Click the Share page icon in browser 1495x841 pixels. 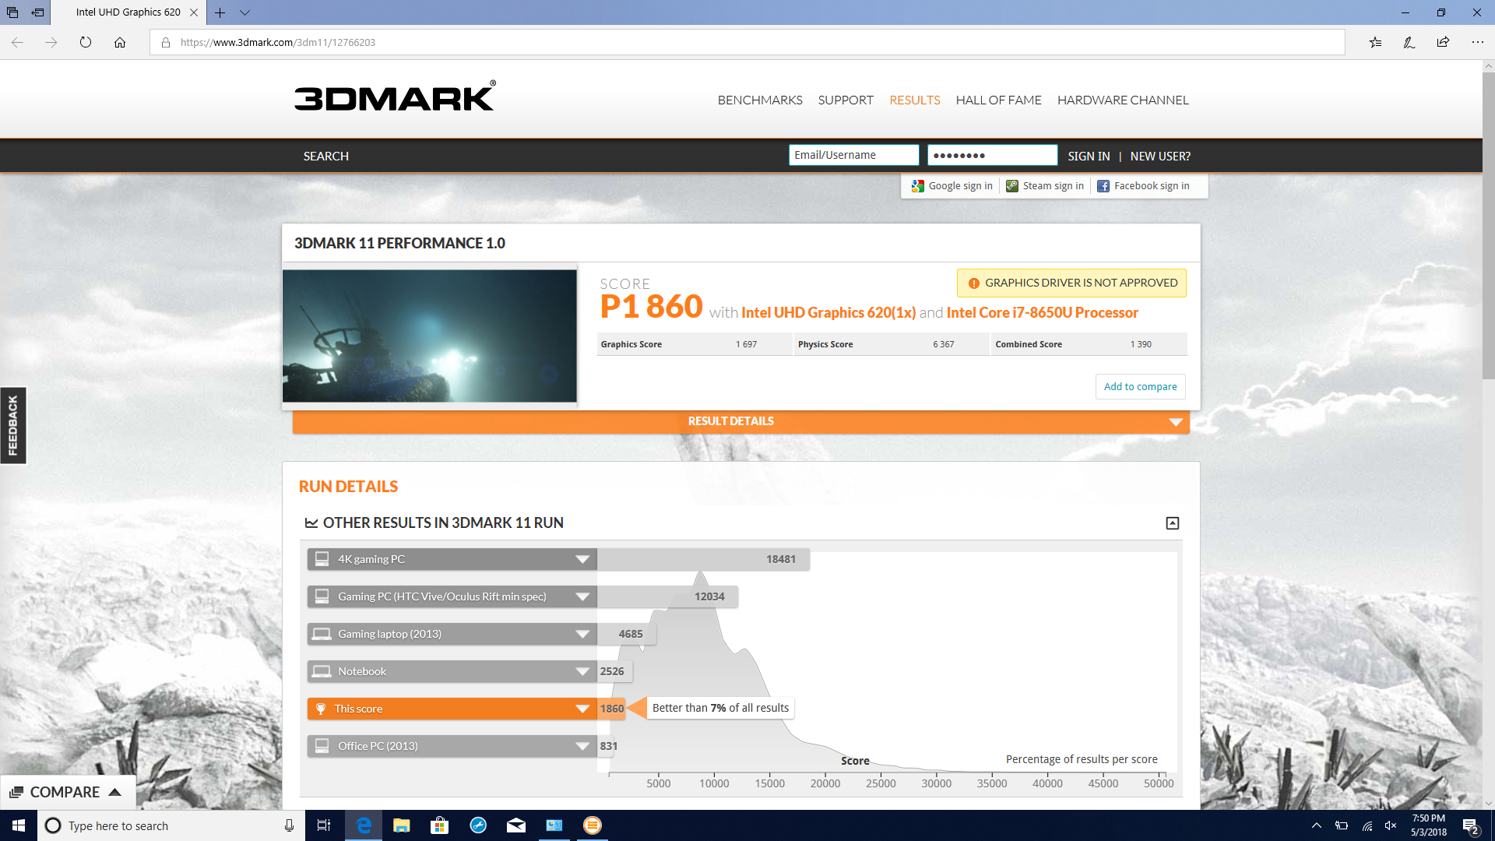click(x=1443, y=43)
